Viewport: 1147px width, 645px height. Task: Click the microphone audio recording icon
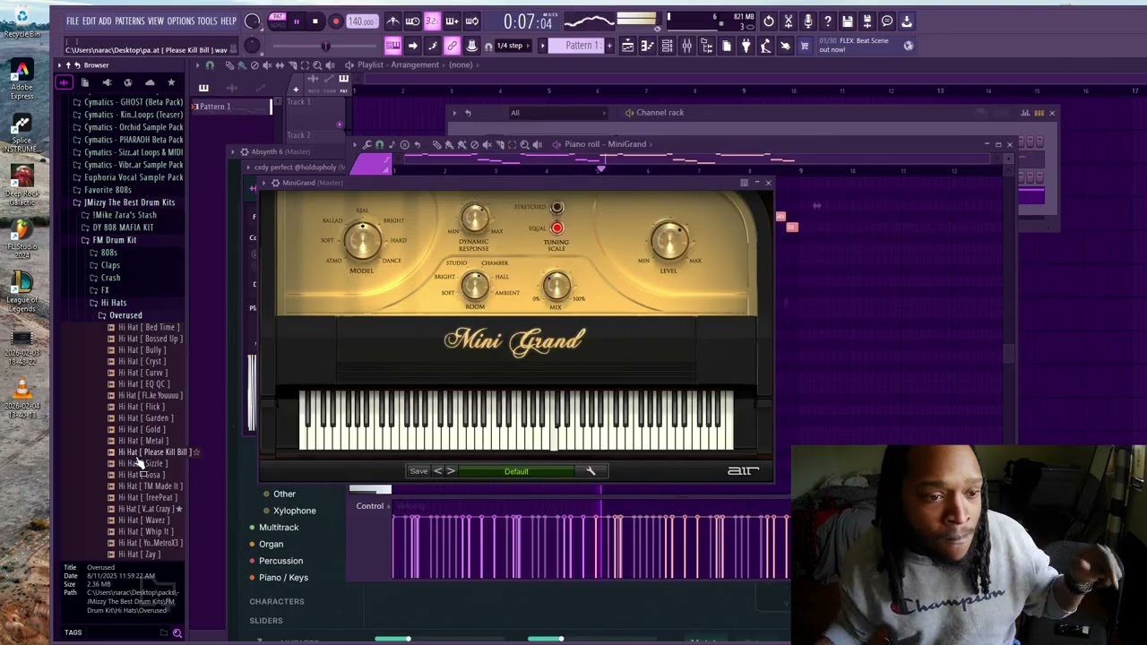808,21
